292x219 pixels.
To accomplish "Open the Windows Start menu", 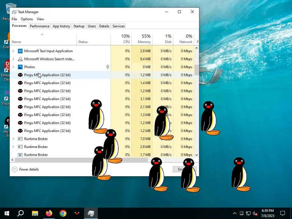I will [7, 213].
